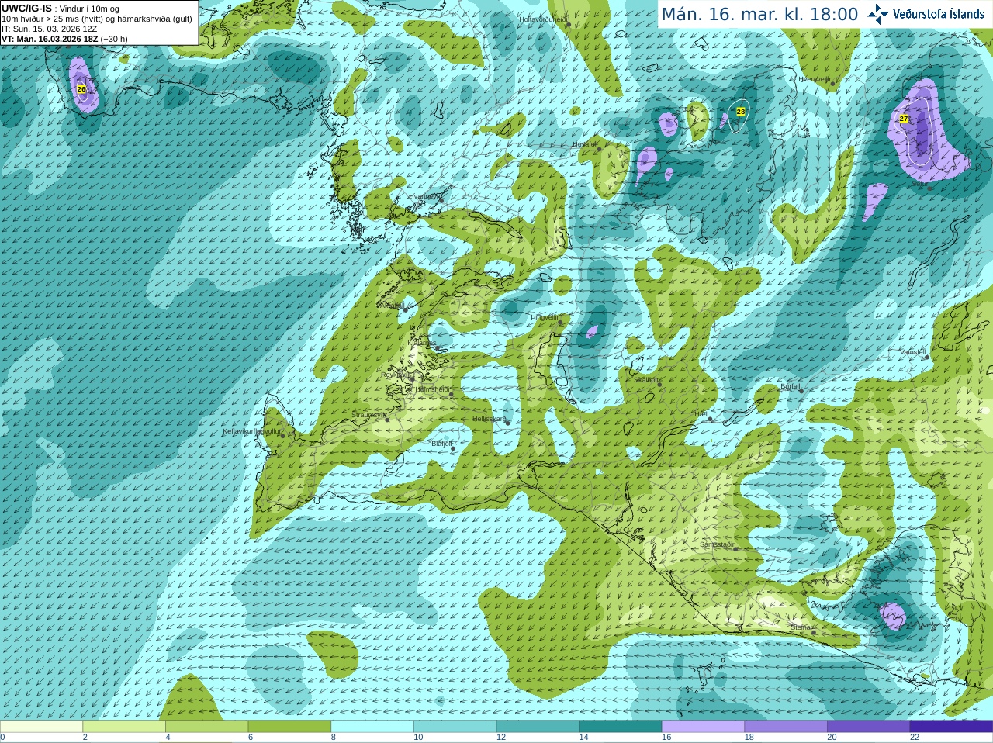Image resolution: width=993 pixels, height=743 pixels.
Task: Select the 2–4 m/s legend color
Action: pyautogui.click(x=124, y=727)
